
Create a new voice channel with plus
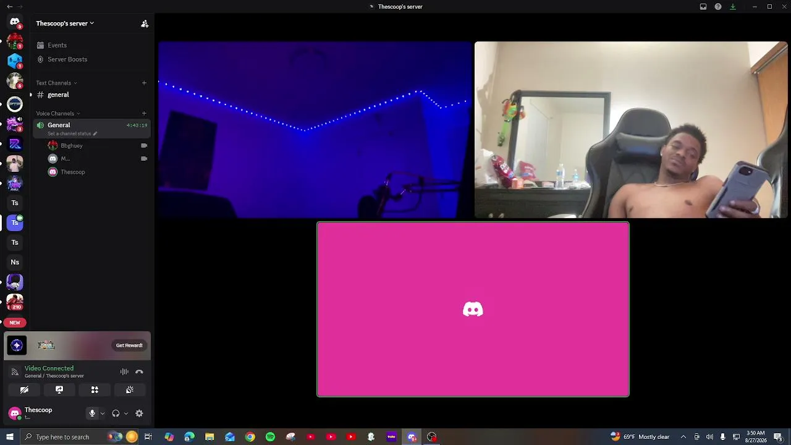(x=144, y=114)
